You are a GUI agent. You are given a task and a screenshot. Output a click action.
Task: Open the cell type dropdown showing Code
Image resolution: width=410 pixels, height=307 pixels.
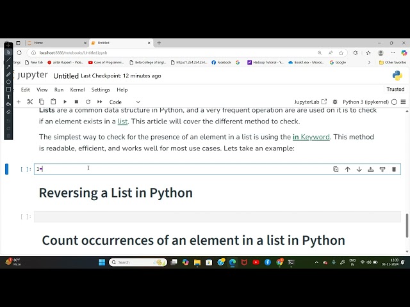pyautogui.click(x=124, y=102)
